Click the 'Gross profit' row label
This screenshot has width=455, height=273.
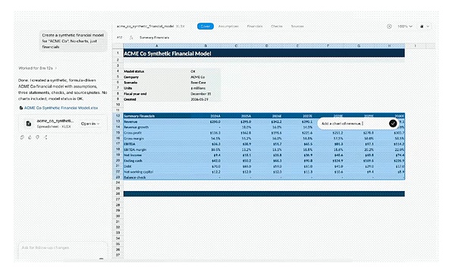point(157,133)
